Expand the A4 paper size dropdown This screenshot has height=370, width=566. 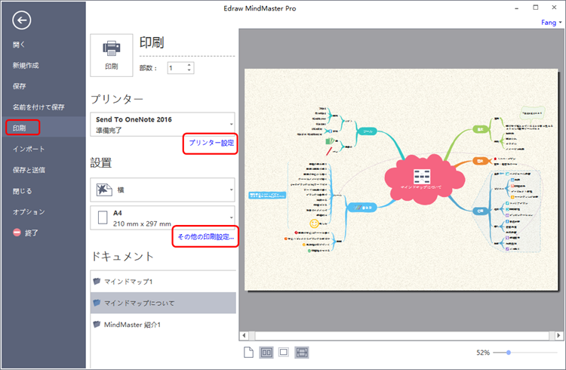pyautogui.click(x=230, y=218)
